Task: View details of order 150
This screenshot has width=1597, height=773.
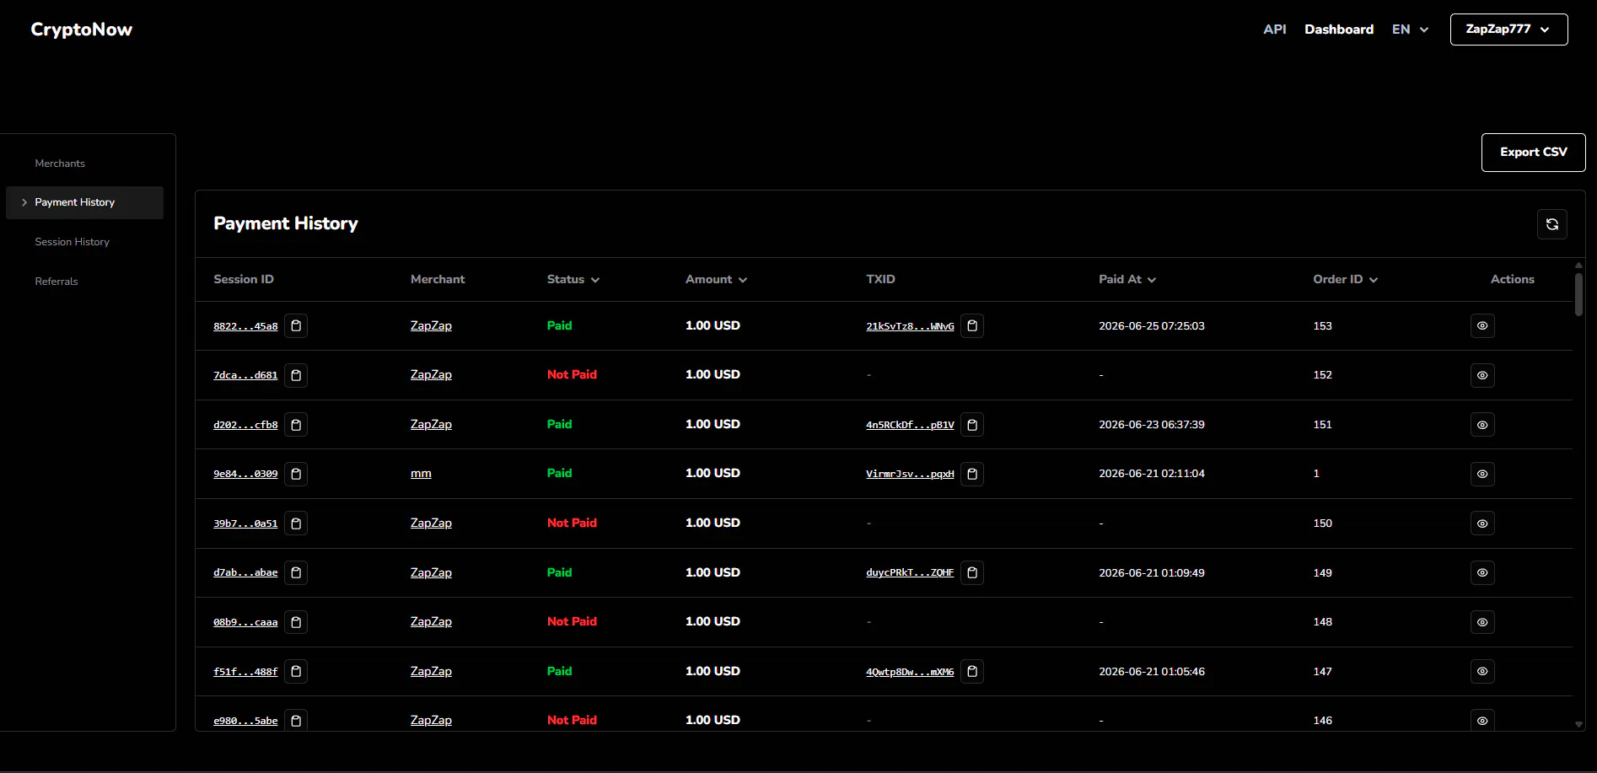Action: (x=1482, y=523)
